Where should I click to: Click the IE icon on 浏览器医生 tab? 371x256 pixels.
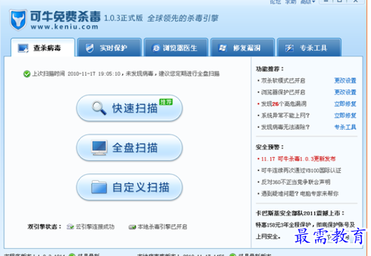(x=156, y=48)
